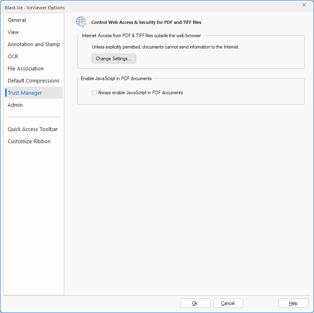Open Customize Ribbon settings
This screenshot has height=313, width=314.
34,141
